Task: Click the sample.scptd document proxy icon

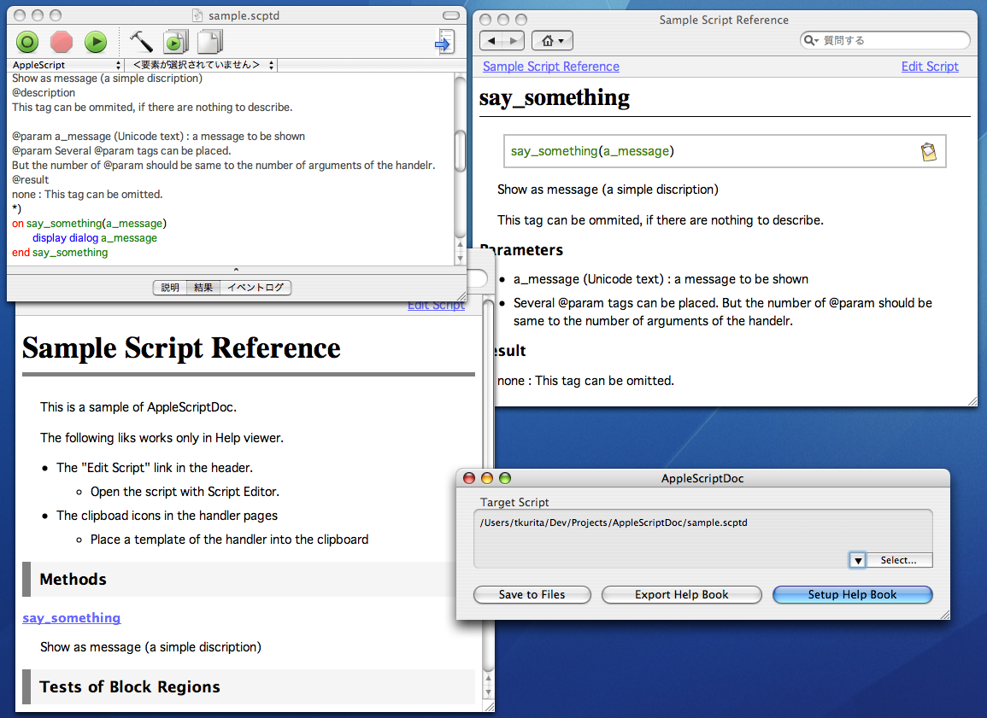Action: coord(197,15)
